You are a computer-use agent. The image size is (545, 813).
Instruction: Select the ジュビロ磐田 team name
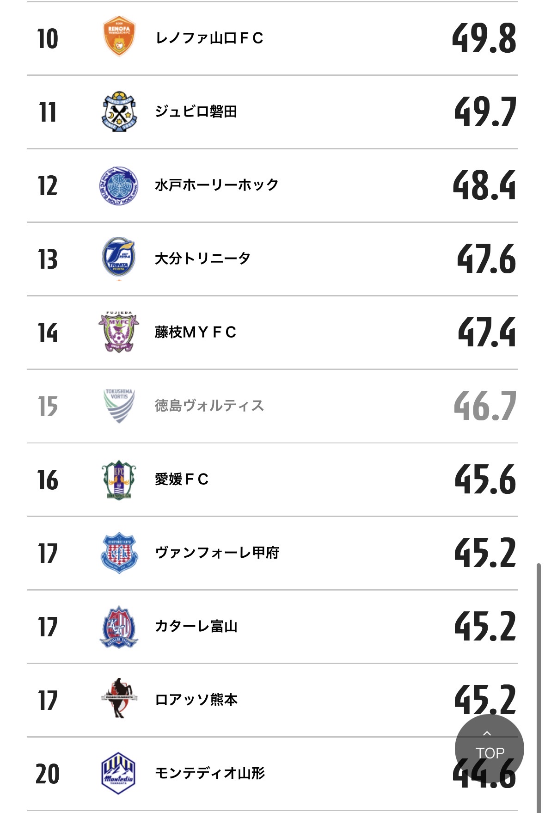point(196,111)
